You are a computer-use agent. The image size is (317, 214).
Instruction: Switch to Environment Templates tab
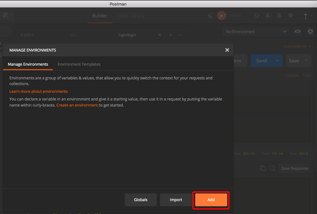click(79, 64)
